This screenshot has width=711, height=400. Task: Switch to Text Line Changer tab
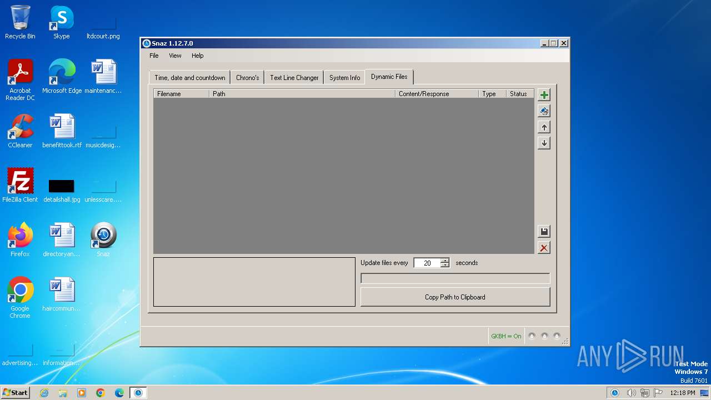click(x=294, y=78)
